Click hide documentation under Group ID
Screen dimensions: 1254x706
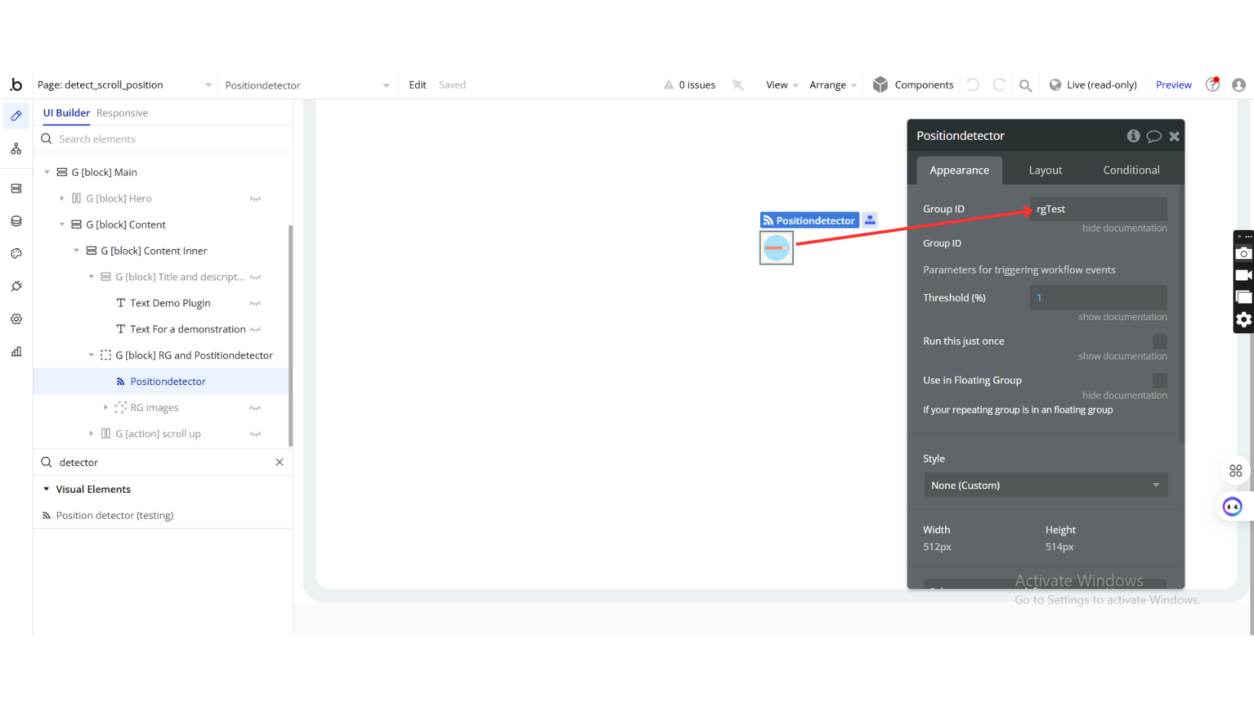[x=1125, y=228]
